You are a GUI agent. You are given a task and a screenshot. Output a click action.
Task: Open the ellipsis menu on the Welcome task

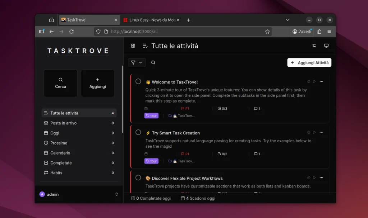321,81
